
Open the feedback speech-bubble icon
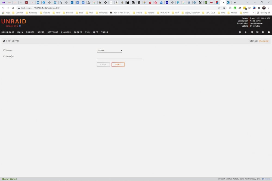click(x=252, y=32)
